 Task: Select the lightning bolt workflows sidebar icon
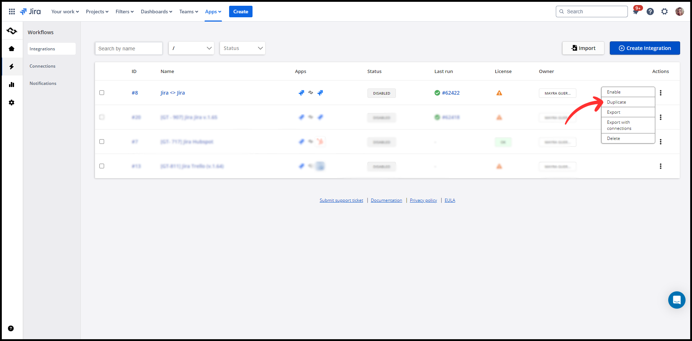coord(12,67)
